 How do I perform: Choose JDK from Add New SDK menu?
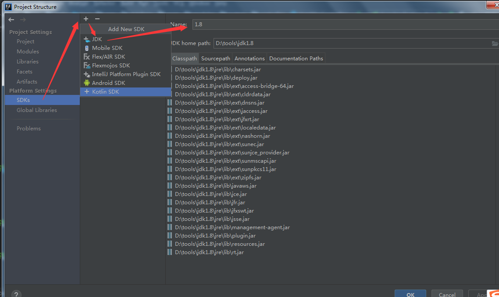tap(125, 39)
